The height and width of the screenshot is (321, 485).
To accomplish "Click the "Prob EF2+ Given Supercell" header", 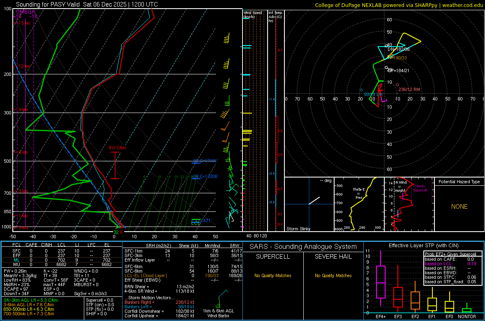I will click(x=450, y=254).
